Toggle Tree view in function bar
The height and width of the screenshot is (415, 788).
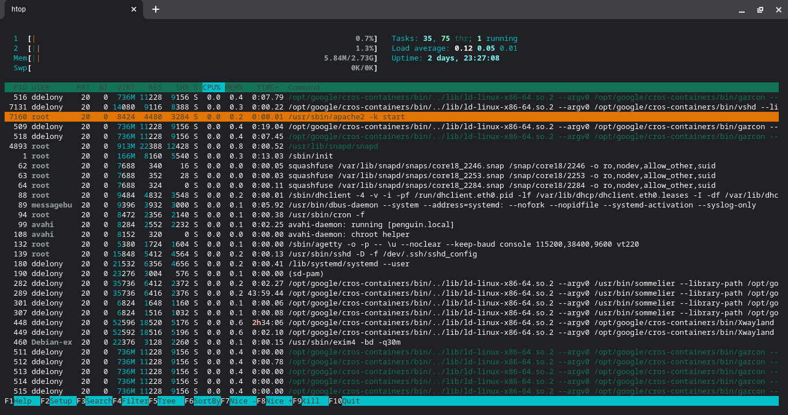(167, 401)
